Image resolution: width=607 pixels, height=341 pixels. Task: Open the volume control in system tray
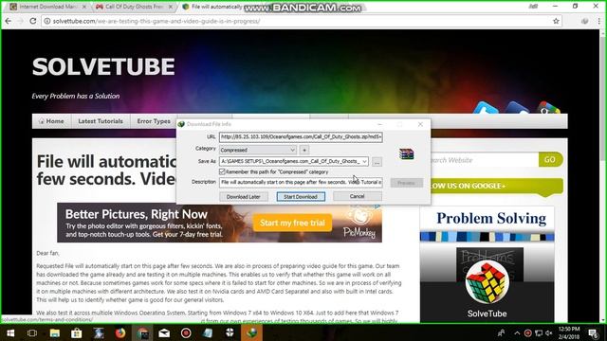[549, 332]
